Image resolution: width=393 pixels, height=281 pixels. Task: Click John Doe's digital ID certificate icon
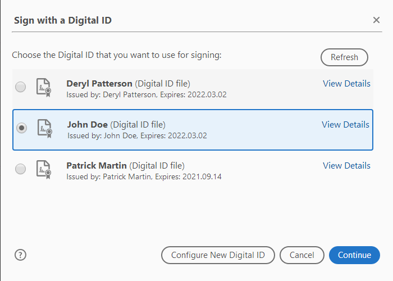(44, 129)
